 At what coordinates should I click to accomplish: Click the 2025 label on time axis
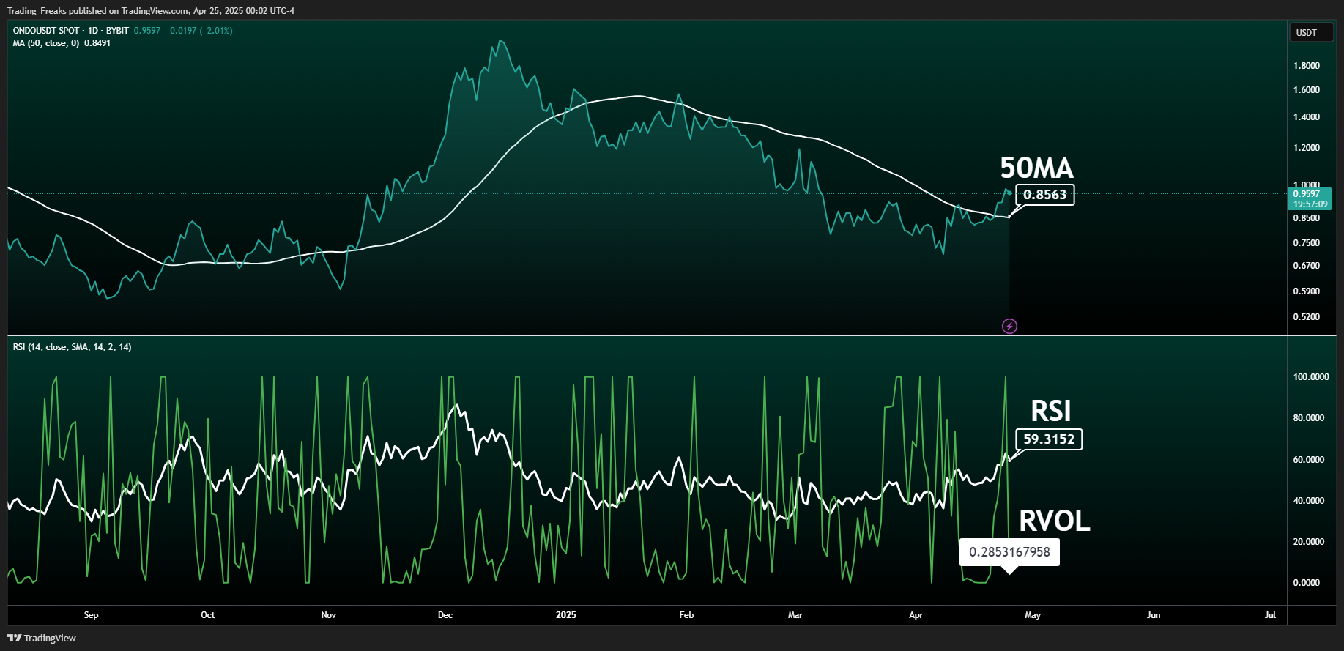click(565, 615)
